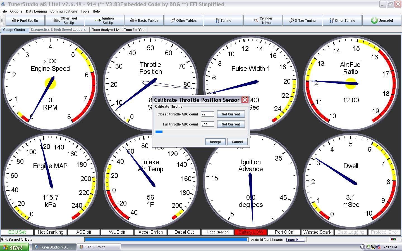Open the Ignition Set-Up toolbar menu
The width and height of the screenshot is (402, 251).
tap(104, 20)
